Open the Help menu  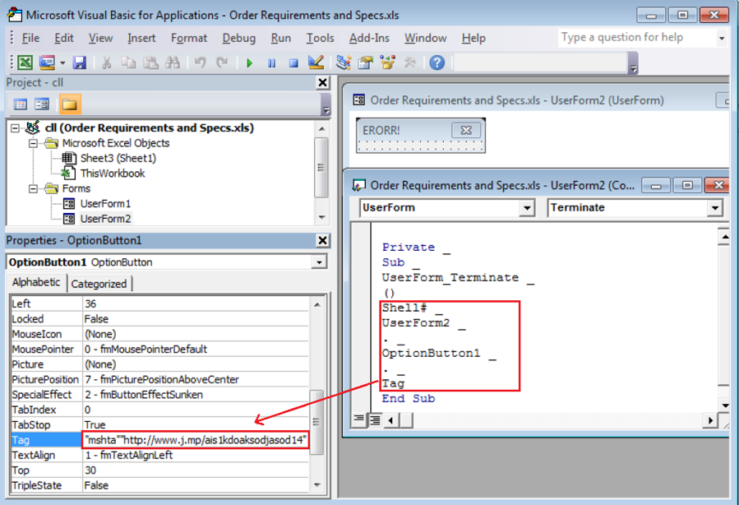473,38
